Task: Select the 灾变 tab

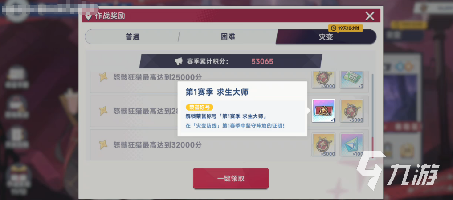Action: point(326,36)
